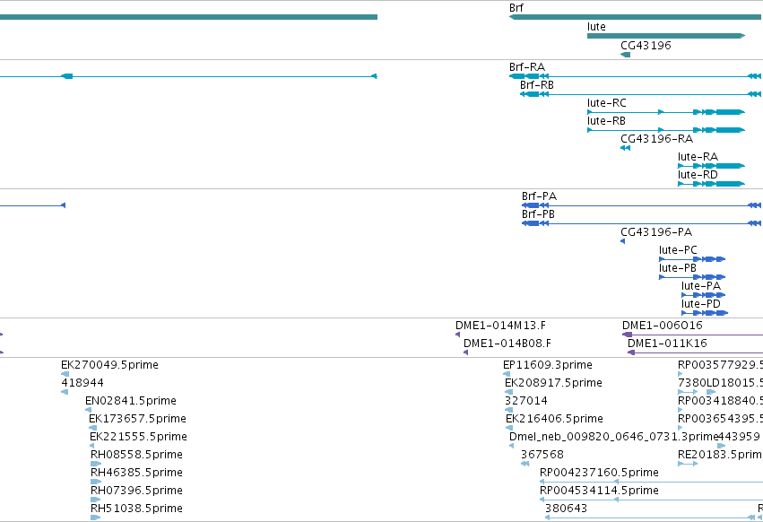Select the lute-RC transcript glyph

pos(666,112)
